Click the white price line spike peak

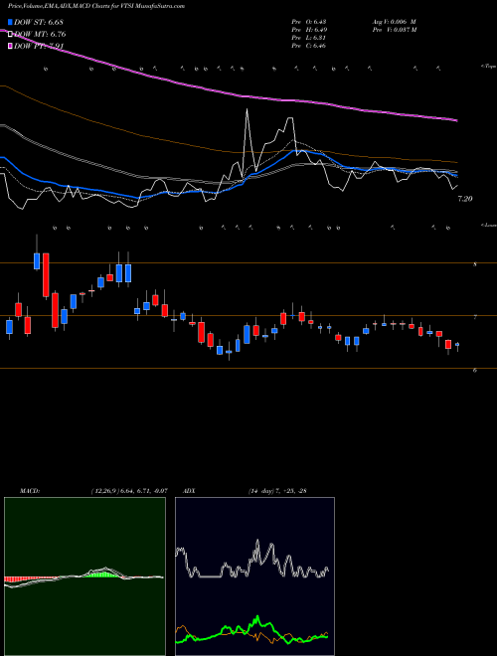tap(247, 109)
